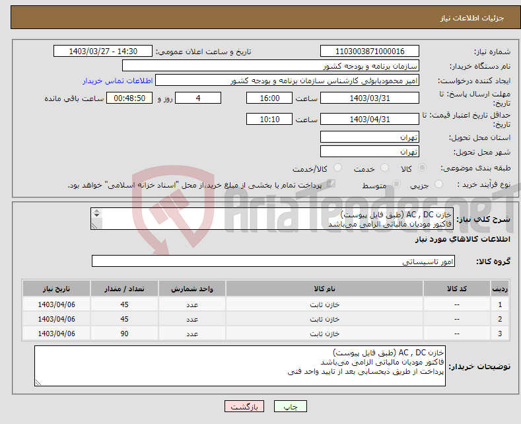Select the کالا/خدمت radio button
The height and width of the screenshot is (424, 521).
337,168
